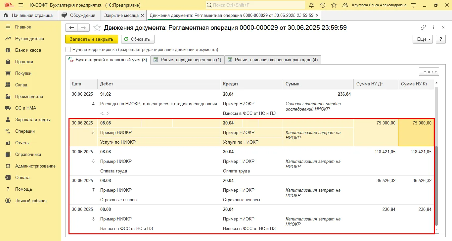The image size is (452, 241).
Task: Click the Сумма НУ Дт column header
Action: (376, 84)
